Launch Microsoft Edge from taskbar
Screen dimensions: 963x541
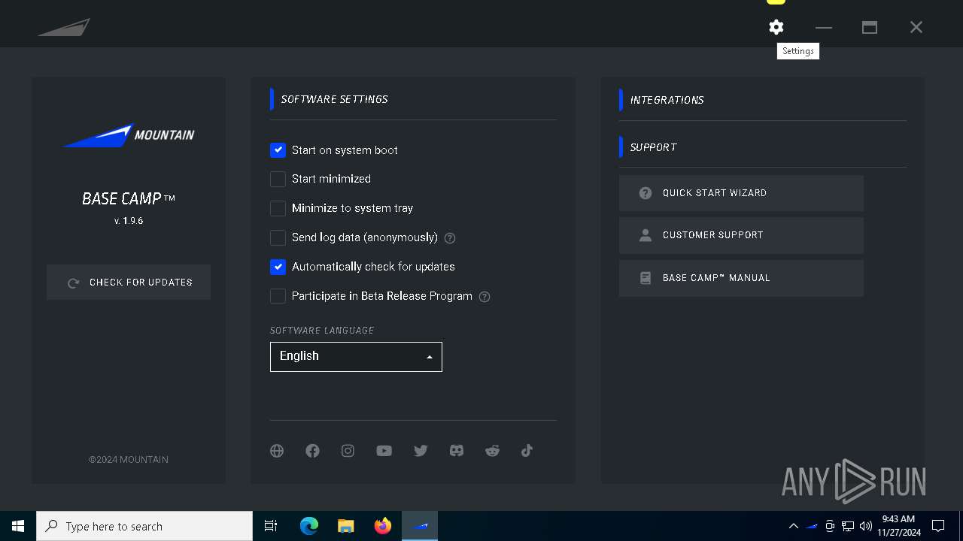[x=309, y=526]
